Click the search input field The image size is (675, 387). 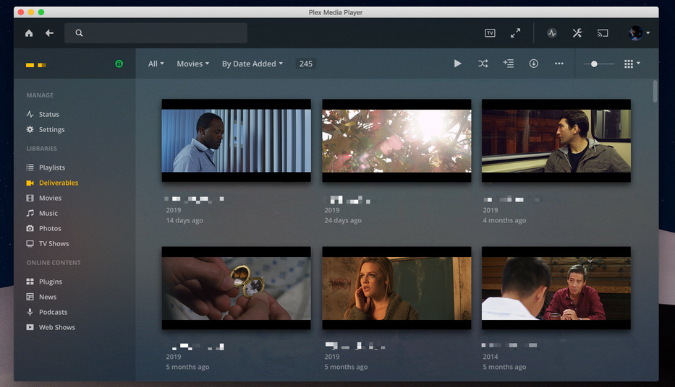(156, 33)
